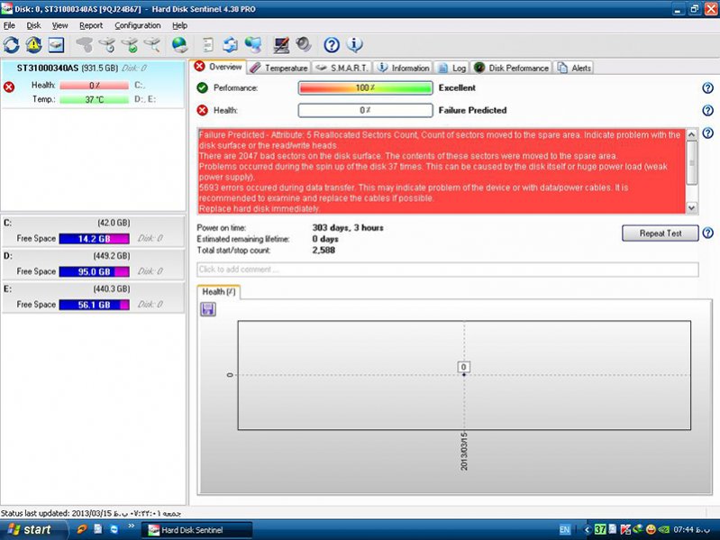Click the Repeat Test button

(661, 233)
